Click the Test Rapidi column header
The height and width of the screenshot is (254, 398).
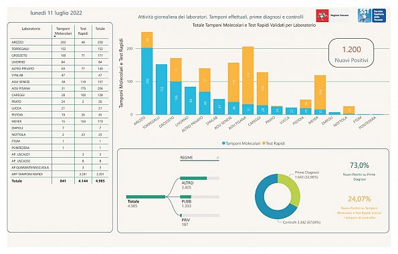coord(83,31)
